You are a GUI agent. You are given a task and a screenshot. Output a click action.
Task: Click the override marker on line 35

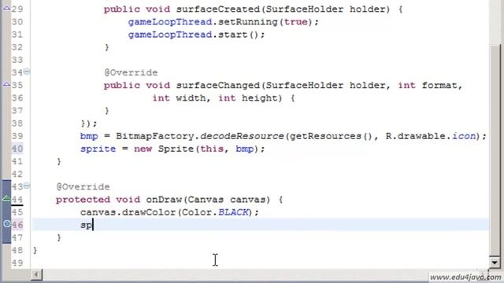[6, 85]
